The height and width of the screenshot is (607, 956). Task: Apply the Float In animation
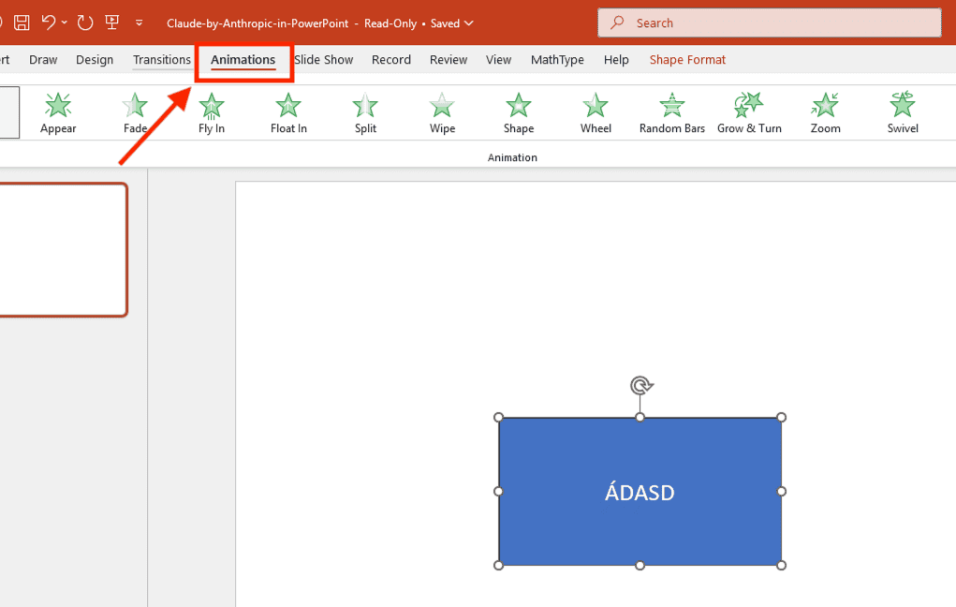287,111
